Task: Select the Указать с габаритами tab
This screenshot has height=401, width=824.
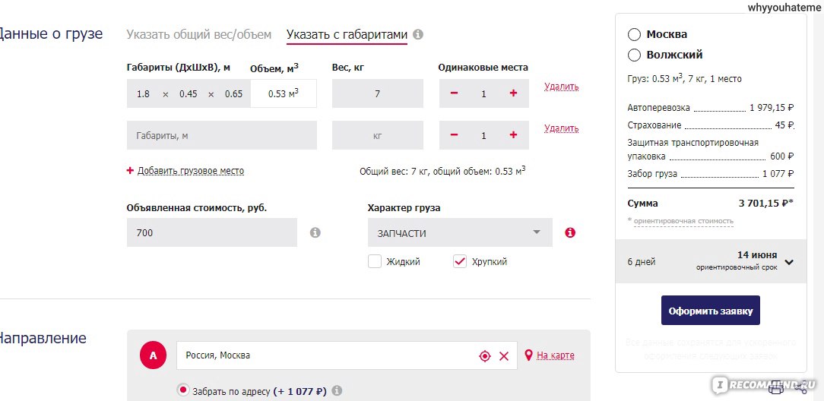Action: pyautogui.click(x=347, y=34)
